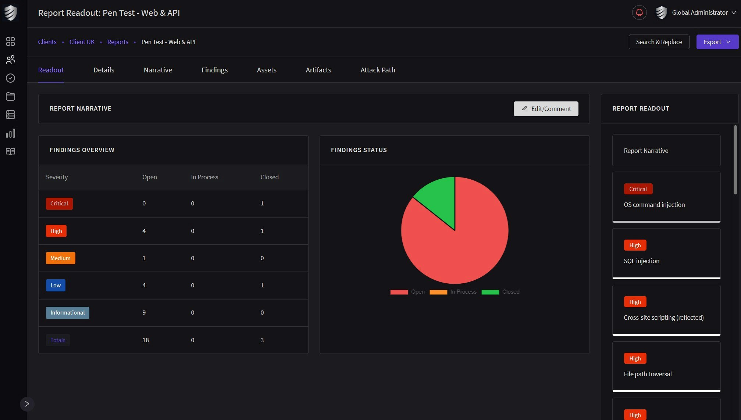The height and width of the screenshot is (420, 741).
Task: Go to Reports breadcrumb link
Action: click(x=118, y=42)
